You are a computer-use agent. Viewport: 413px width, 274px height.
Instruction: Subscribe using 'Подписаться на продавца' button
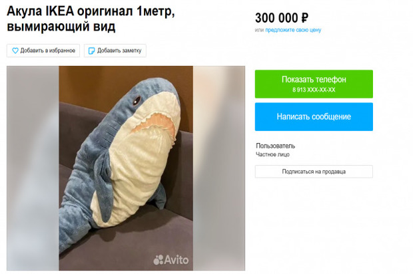pyautogui.click(x=314, y=172)
